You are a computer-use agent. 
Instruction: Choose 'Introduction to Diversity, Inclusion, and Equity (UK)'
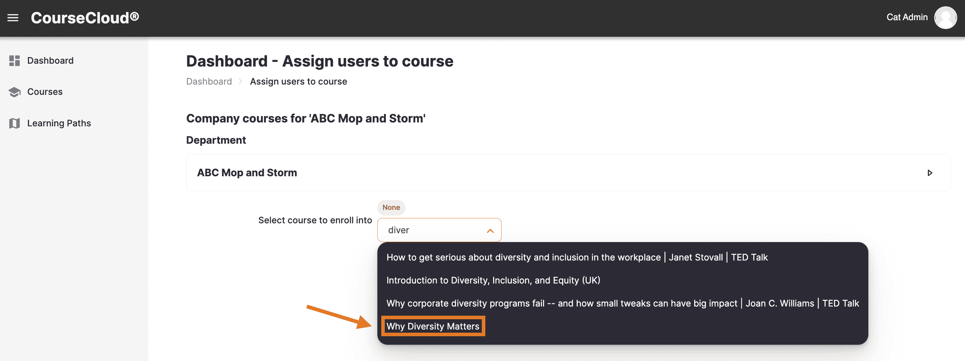click(493, 280)
